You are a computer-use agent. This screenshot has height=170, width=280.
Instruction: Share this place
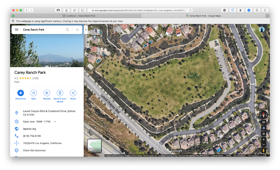click(x=73, y=93)
